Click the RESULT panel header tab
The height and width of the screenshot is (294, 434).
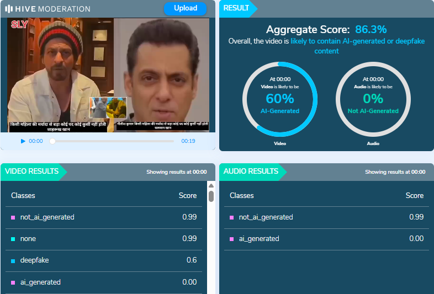tap(236, 9)
